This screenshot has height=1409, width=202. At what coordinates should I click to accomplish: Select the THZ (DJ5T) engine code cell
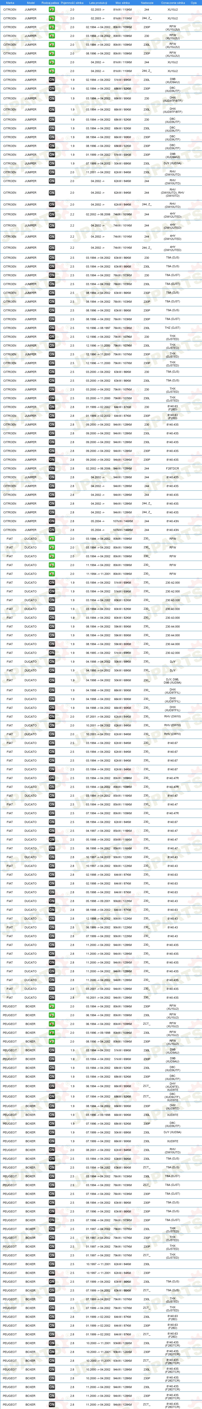tap(173, 328)
